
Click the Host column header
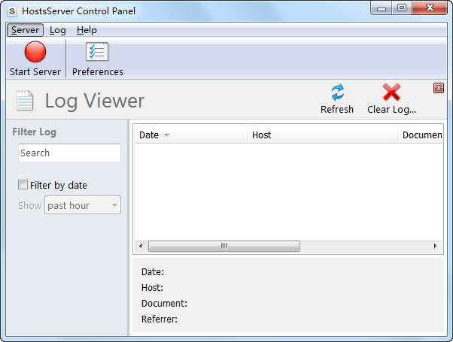(x=322, y=135)
